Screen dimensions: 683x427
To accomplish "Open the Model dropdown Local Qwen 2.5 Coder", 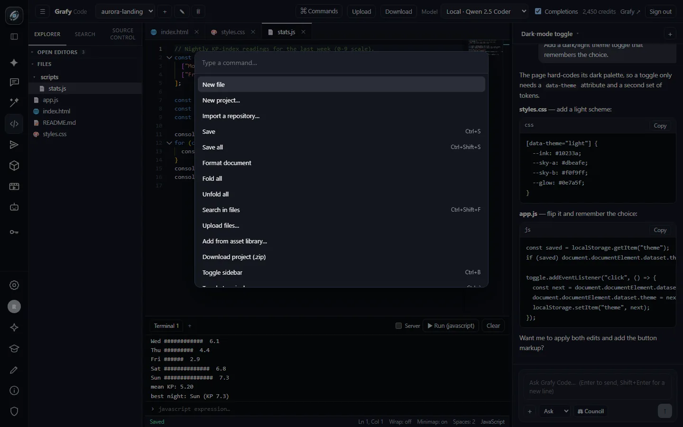I will (484, 11).
